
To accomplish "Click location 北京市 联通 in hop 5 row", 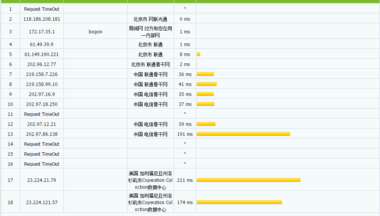I will pyautogui.click(x=150, y=54).
